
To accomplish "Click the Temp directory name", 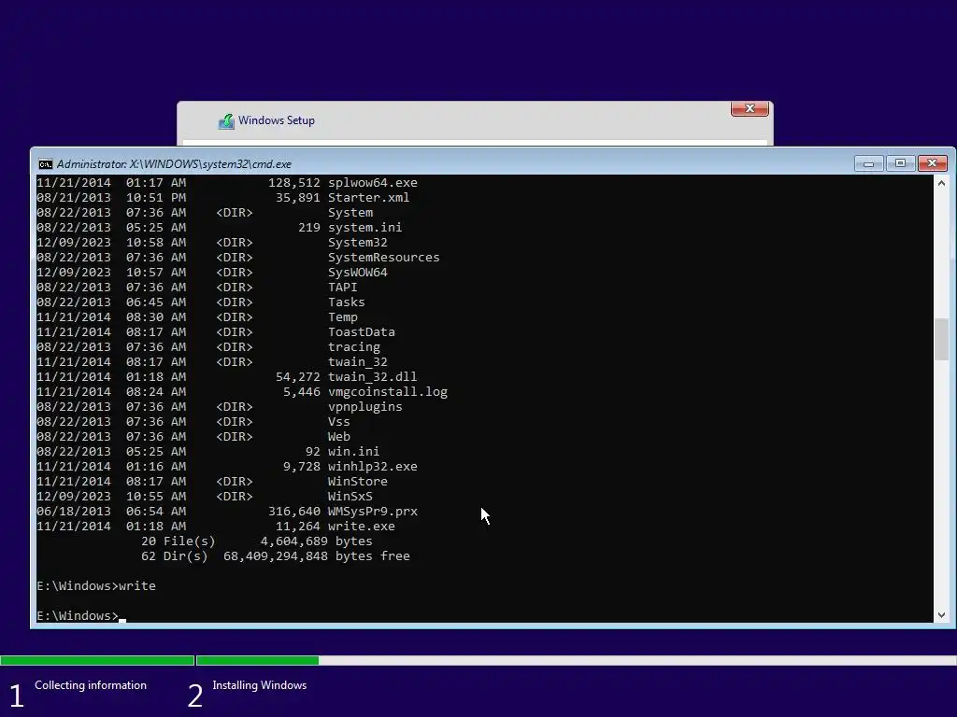I will pos(342,317).
